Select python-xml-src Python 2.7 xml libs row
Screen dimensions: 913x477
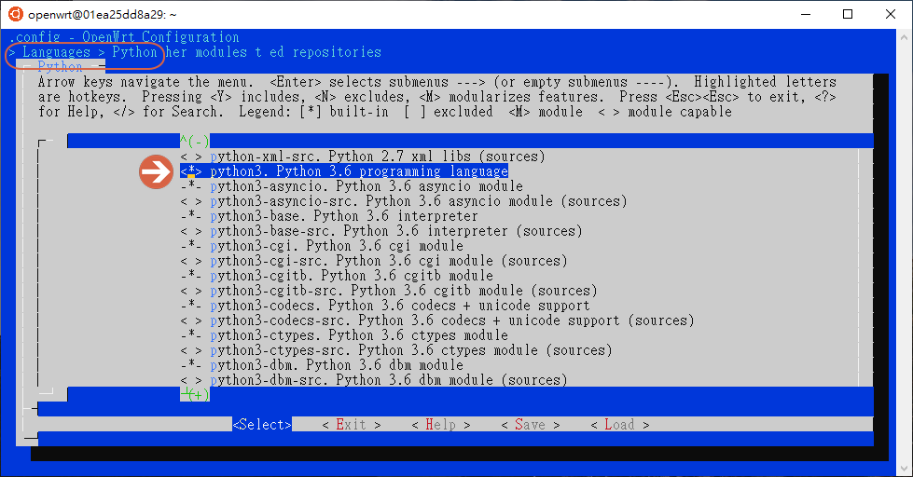tap(378, 157)
